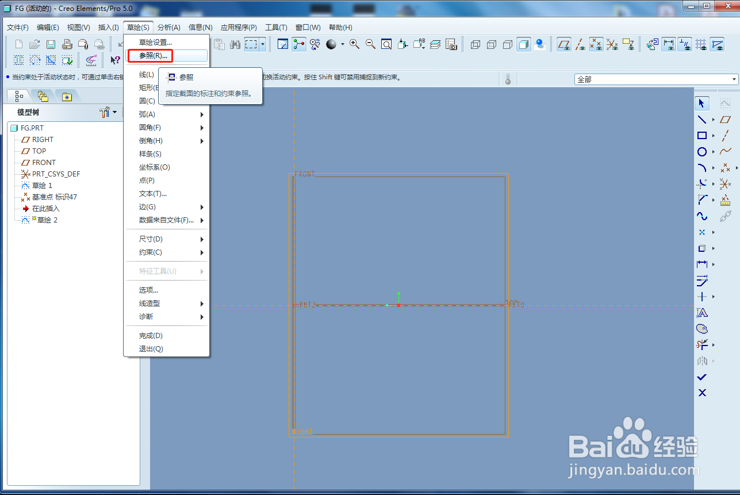Viewport: 740px width, 495px height.
Task: Select the Line sketch tool
Action: tap(702, 120)
